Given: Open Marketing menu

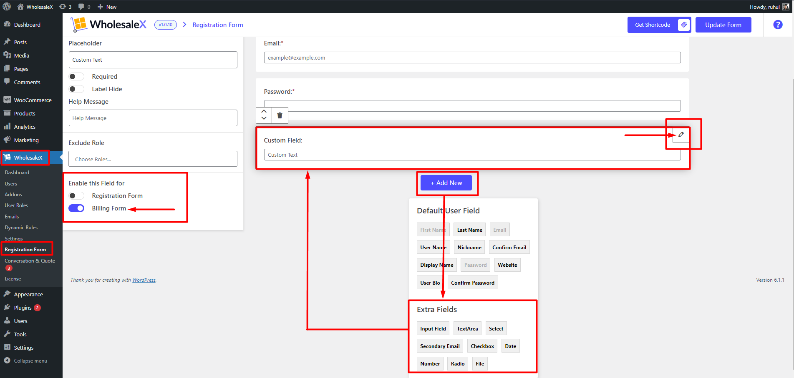Looking at the screenshot, I should pos(26,140).
